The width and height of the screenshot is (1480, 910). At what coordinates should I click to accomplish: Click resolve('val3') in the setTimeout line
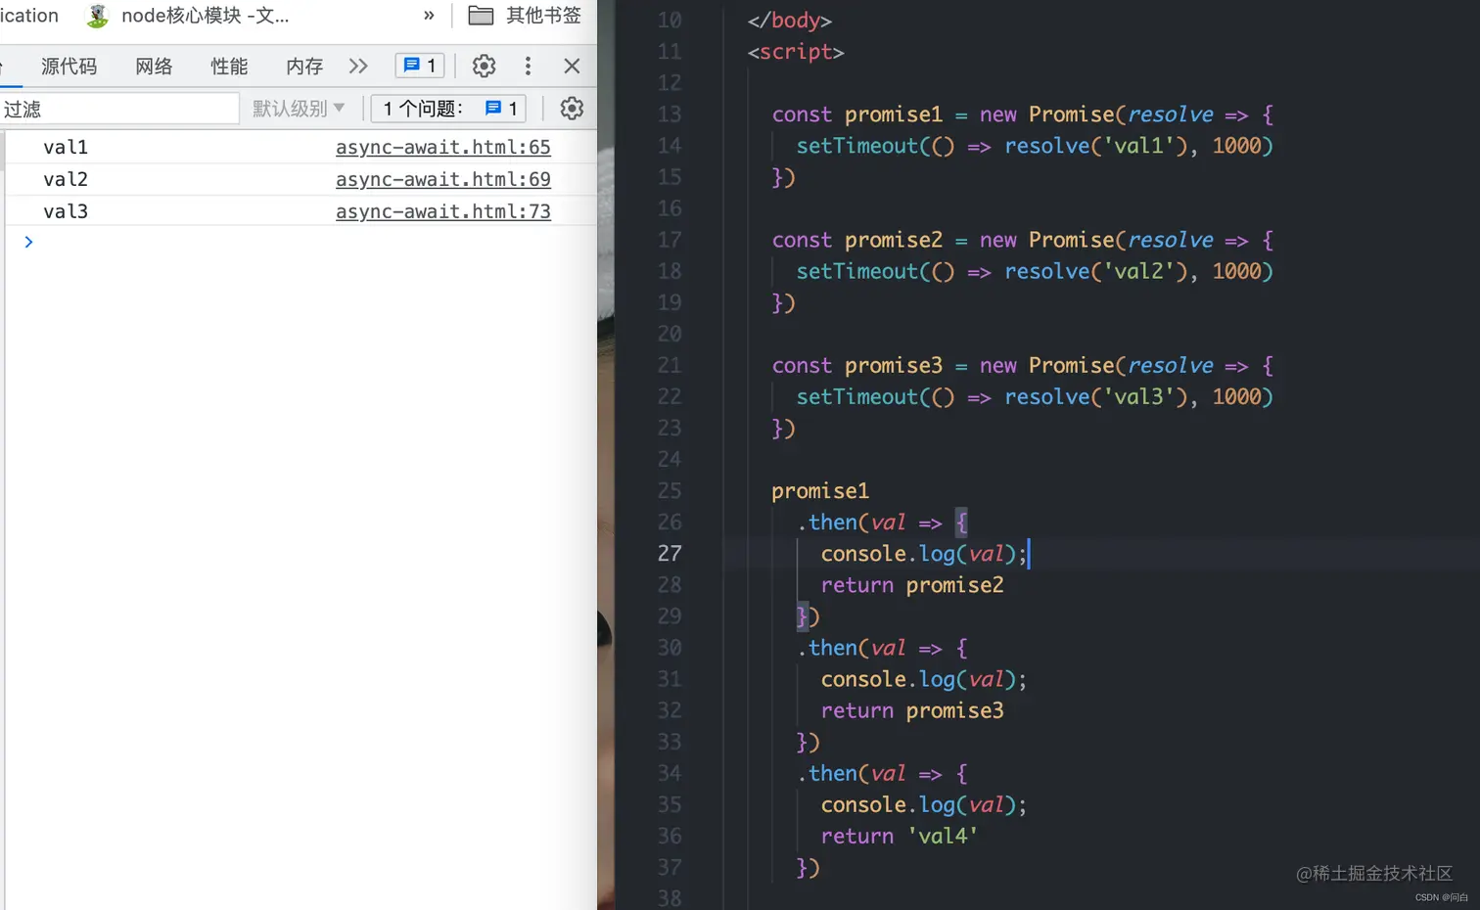pos(1095,396)
